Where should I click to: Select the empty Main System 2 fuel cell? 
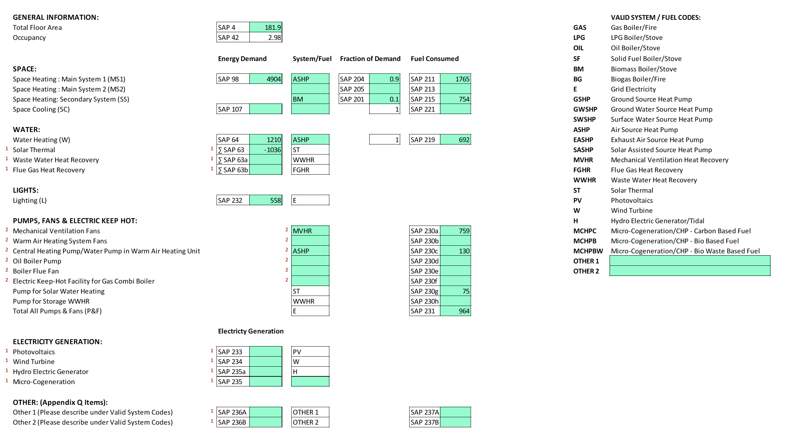pyautogui.click(x=310, y=89)
